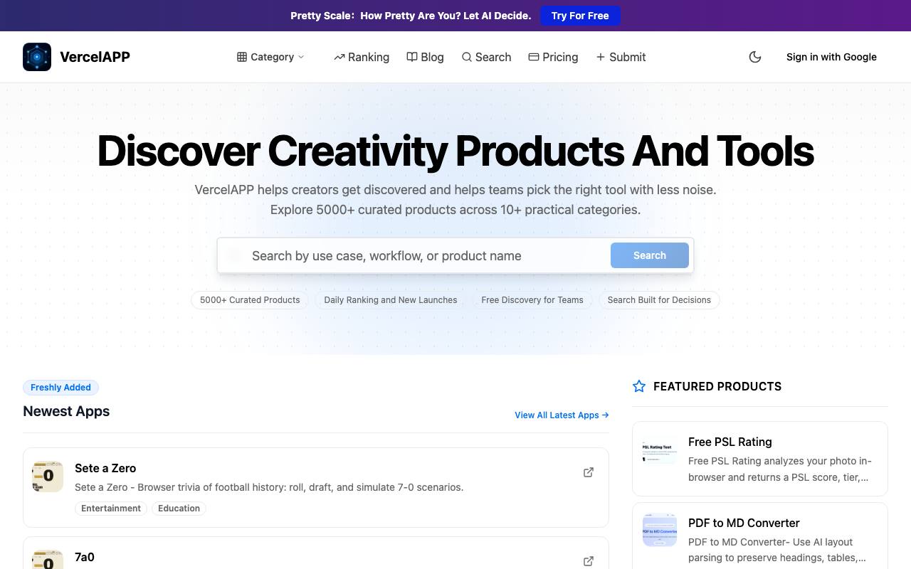Viewport: 911px width, 569px height.
Task: Filter by Entertainment tag
Action: coord(111,509)
